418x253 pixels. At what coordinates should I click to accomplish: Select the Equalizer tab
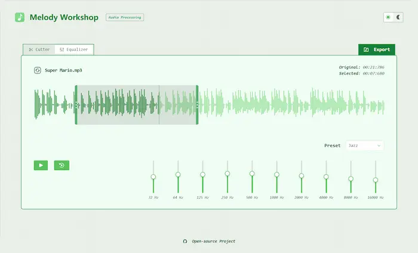click(x=74, y=50)
